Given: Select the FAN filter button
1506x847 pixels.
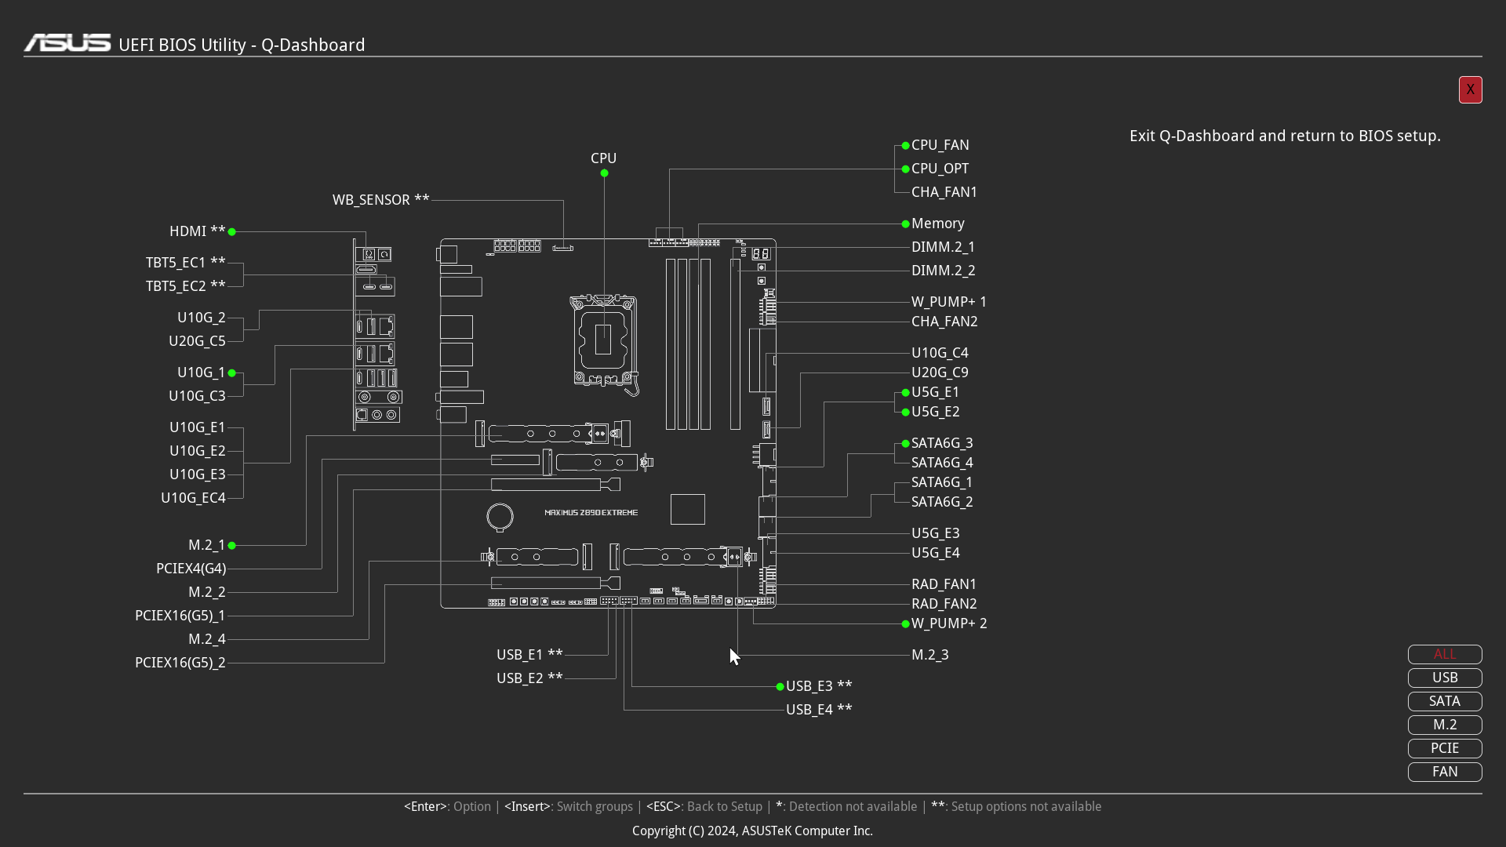Looking at the screenshot, I should pyautogui.click(x=1444, y=772).
